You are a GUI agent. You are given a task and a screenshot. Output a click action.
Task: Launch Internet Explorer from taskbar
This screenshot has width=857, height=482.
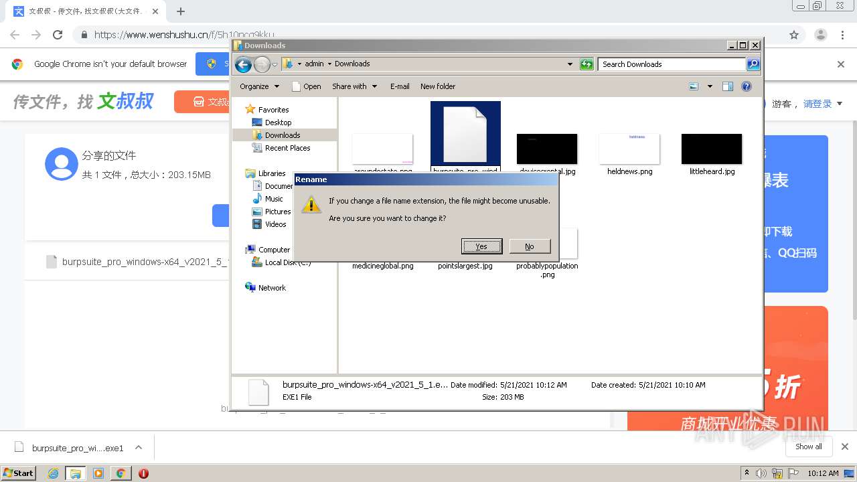pyautogui.click(x=54, y=473)
